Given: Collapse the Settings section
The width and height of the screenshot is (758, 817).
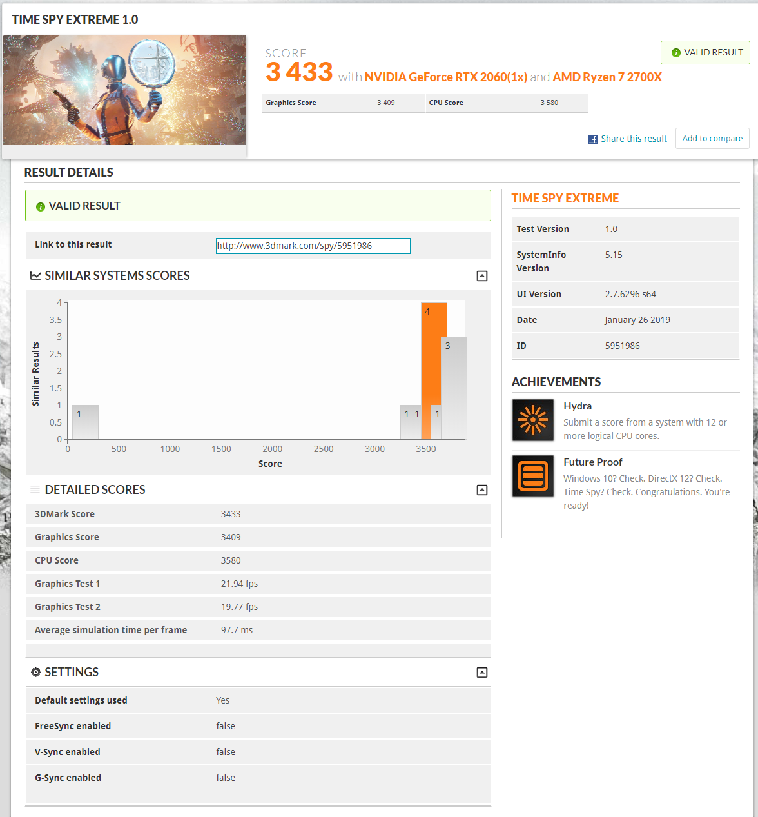Looking at the screenshot, I should pos(481,673).
